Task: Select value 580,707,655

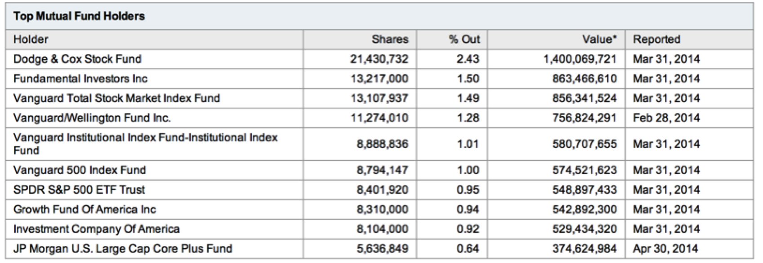Action: tap(585, 144)
